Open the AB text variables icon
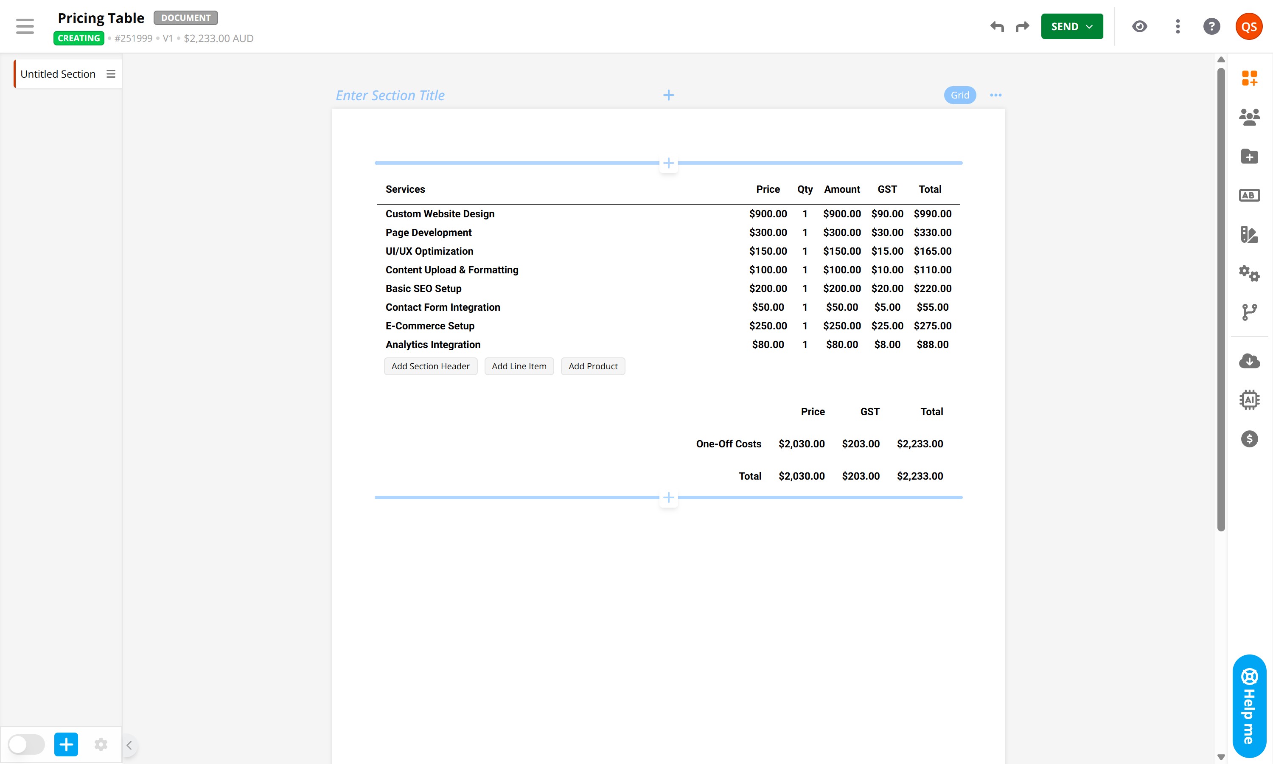This screenshot has height=764, width=1273. pos(1249,195)
